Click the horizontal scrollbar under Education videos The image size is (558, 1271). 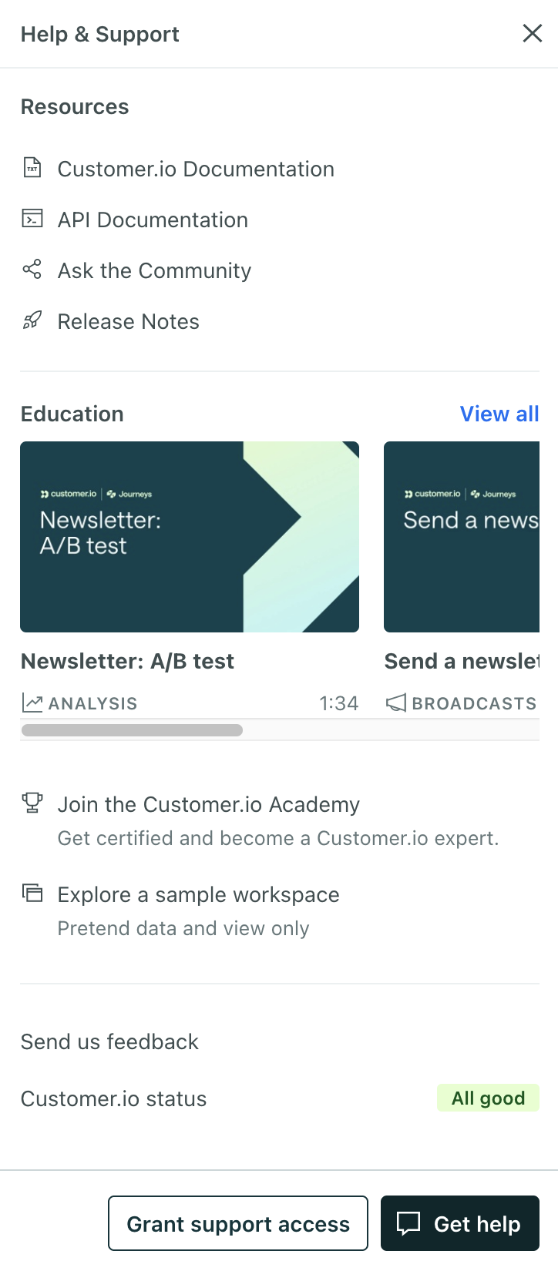pyautogui.click(x=132, y=730)
